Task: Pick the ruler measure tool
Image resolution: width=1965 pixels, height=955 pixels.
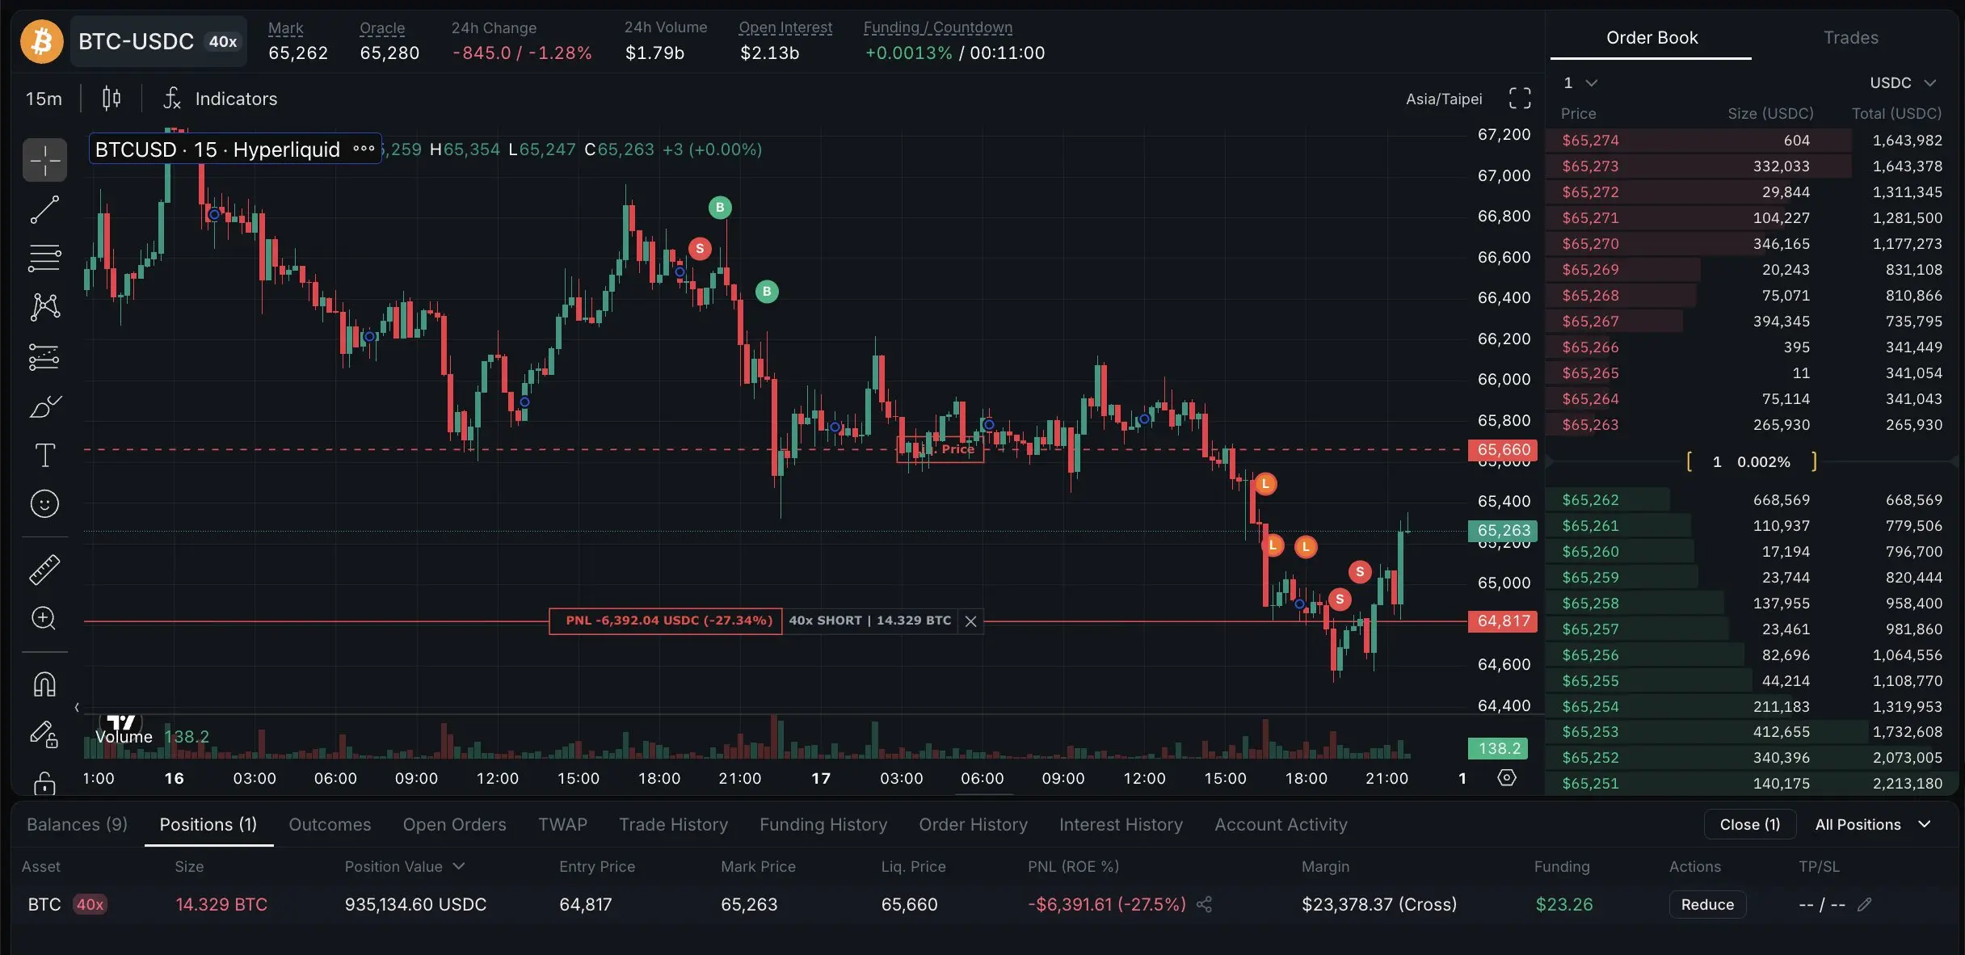Action: pyautogui.click(x=44, y=570)
